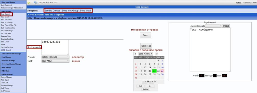
Task: Go to previous month in calendar
Action: pyautogui.click(x=135, y=54)
